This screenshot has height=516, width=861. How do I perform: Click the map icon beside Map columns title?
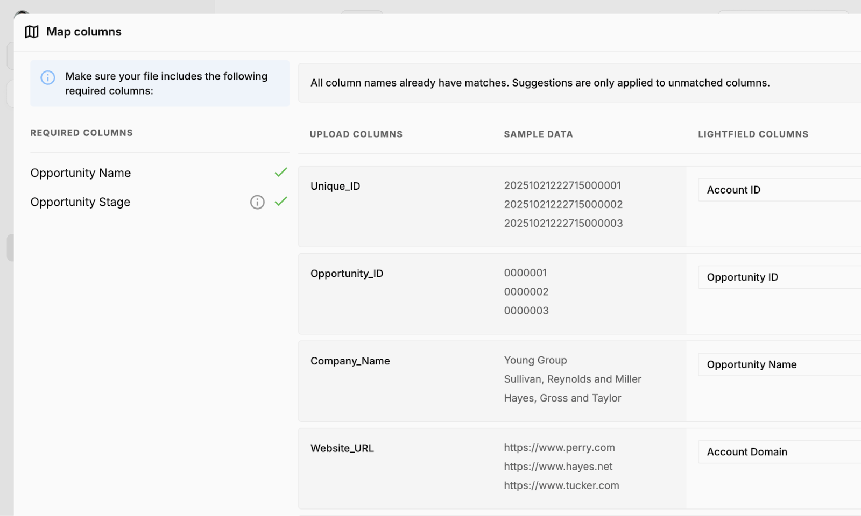click(x=31, y=32)
